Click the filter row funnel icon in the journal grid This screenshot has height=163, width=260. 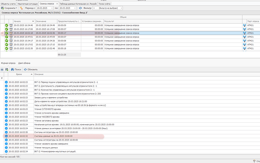pos(2,78)
